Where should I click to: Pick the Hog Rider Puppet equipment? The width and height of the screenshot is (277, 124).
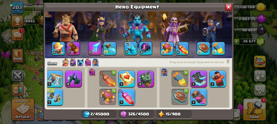218,79
